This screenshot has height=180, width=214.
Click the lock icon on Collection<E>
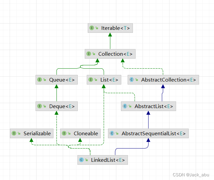94,54
